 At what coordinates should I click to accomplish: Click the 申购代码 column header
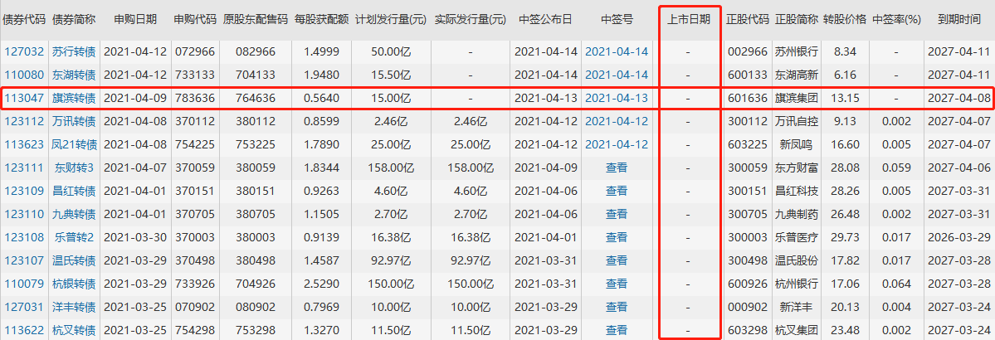click(x=196, y=20)
